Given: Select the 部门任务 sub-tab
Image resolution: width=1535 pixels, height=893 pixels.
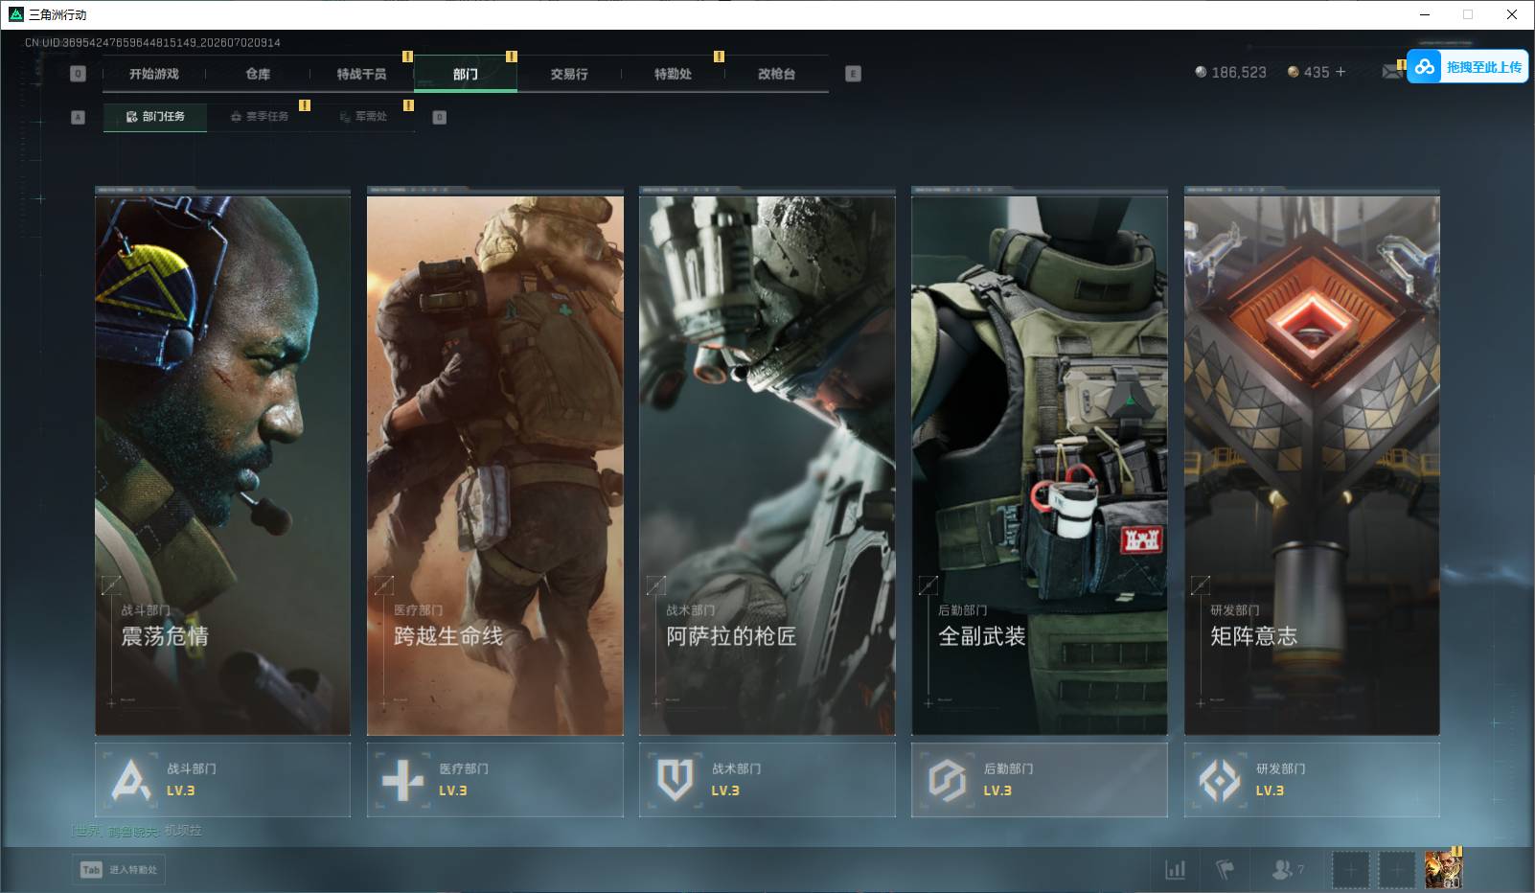Looking at the screenshot, I should point(155,117).
